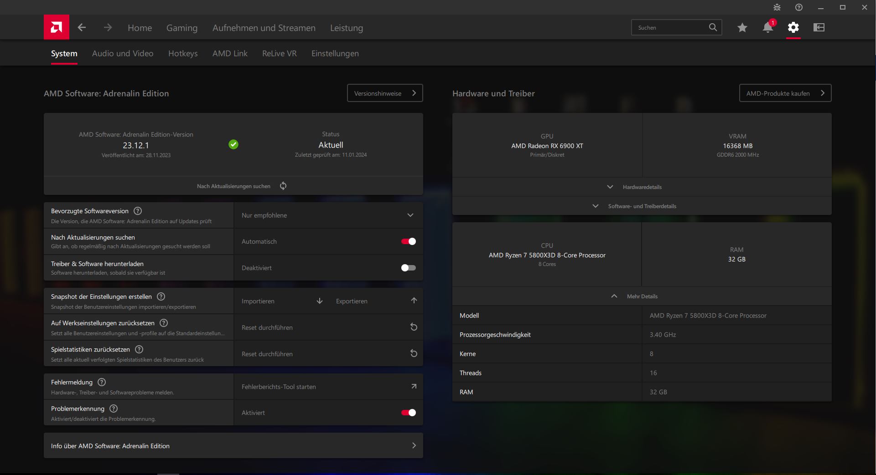The image size is (876, 475).
Task: Expand Hardwaredetails section
Action: coord(642,187)
